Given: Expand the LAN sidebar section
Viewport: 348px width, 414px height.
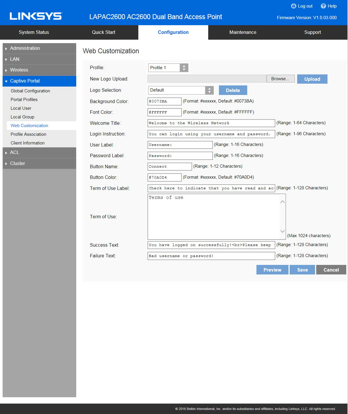Looking at the screenshot, I should pyautogui.click(x=39, y=59).
